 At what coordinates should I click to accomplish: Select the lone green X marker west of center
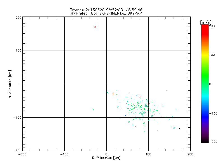point(93,109)
